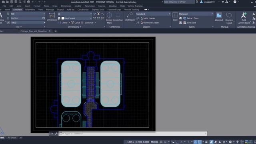This screenshot has height=144, width=256.
Task: Click Extract Data in Tables panel
Action: click(x=191, y=18)
